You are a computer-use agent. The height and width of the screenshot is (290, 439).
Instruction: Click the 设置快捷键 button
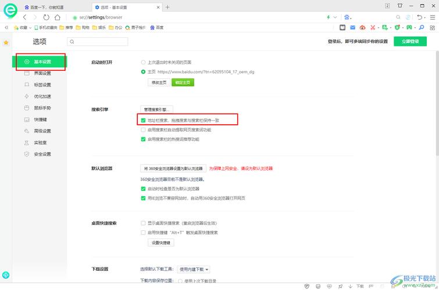pos(160,242)
